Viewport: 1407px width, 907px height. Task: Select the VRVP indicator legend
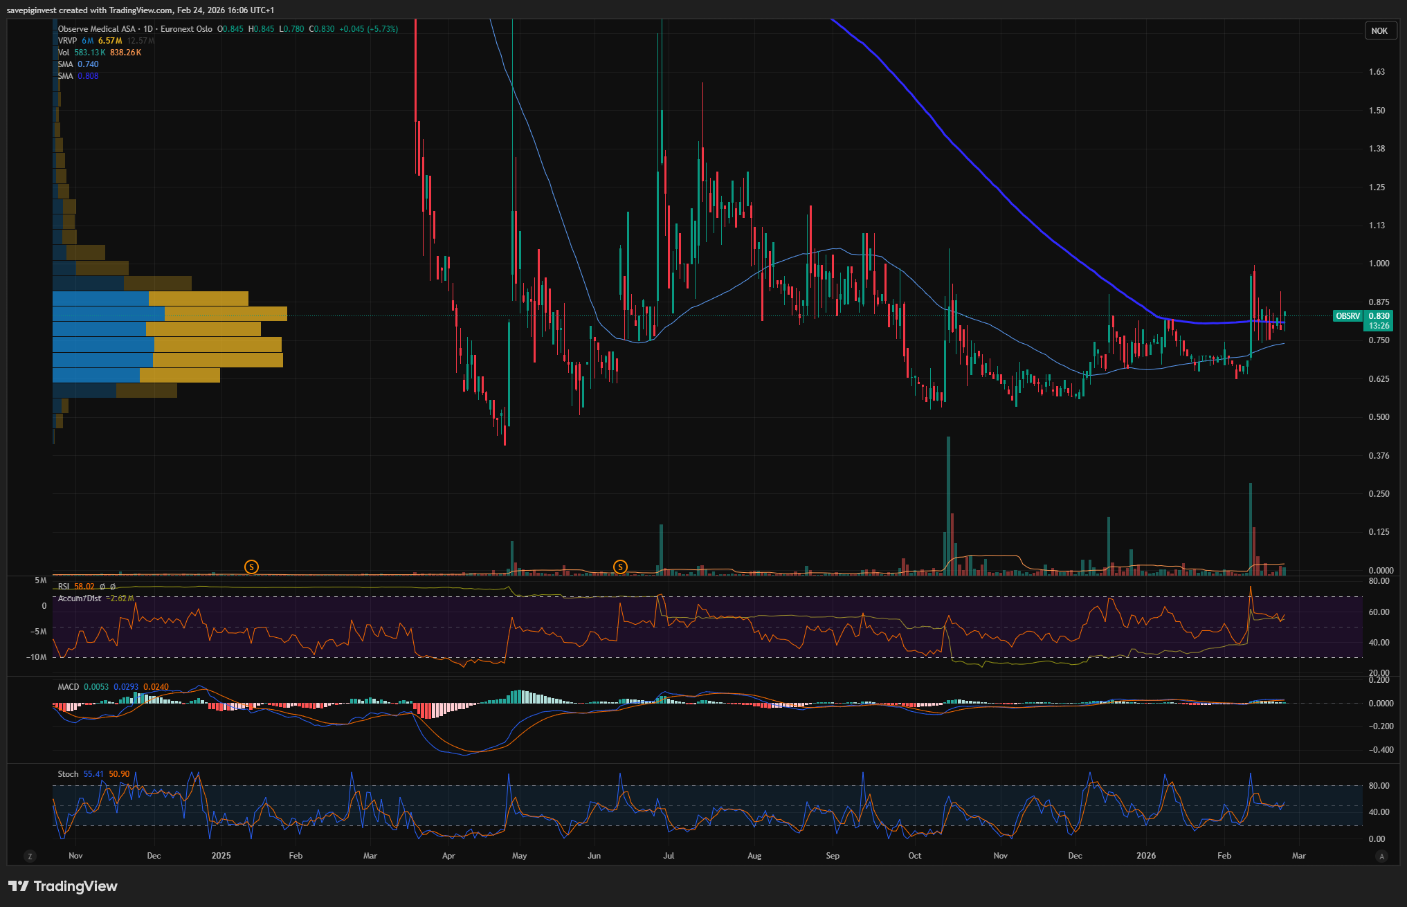[x=67, y=41]
